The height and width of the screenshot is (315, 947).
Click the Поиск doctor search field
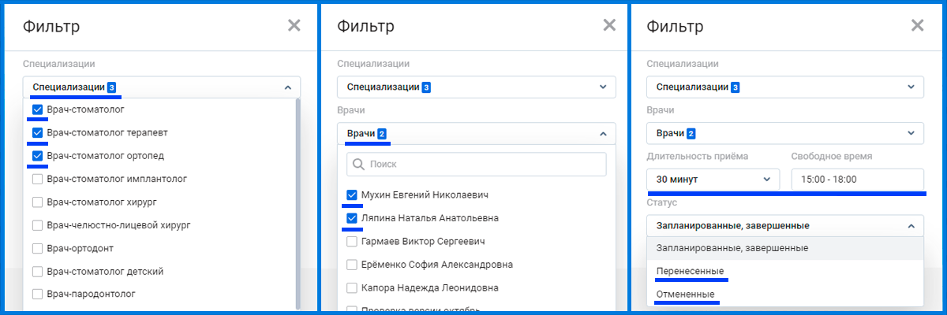481,165
